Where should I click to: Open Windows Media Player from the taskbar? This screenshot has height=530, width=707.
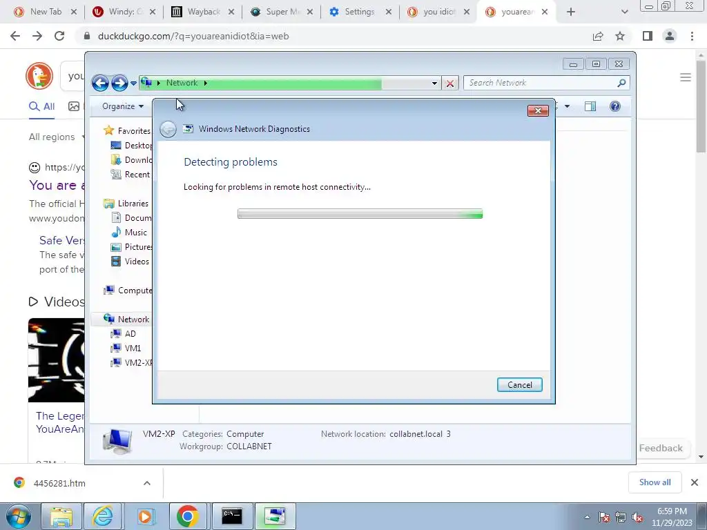(x=145, y=516)
